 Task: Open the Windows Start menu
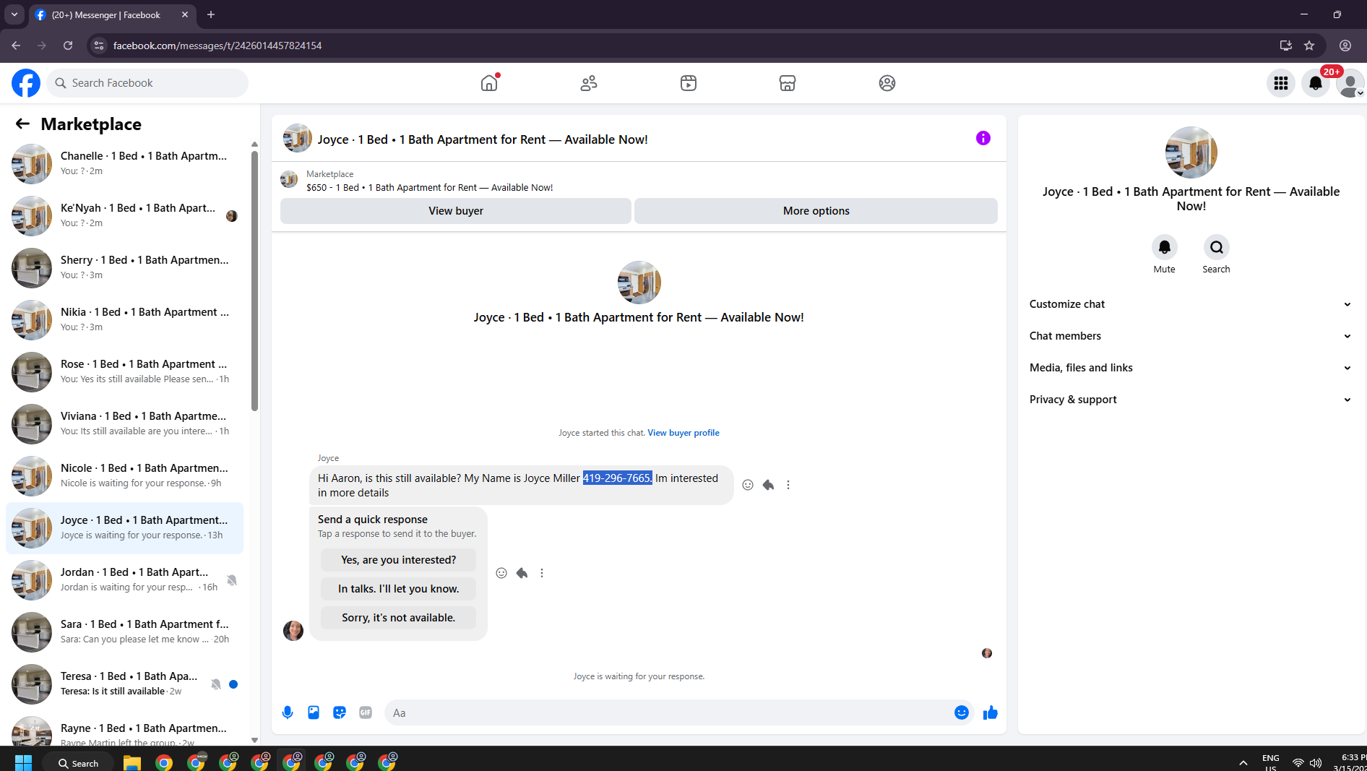[23, 763]
